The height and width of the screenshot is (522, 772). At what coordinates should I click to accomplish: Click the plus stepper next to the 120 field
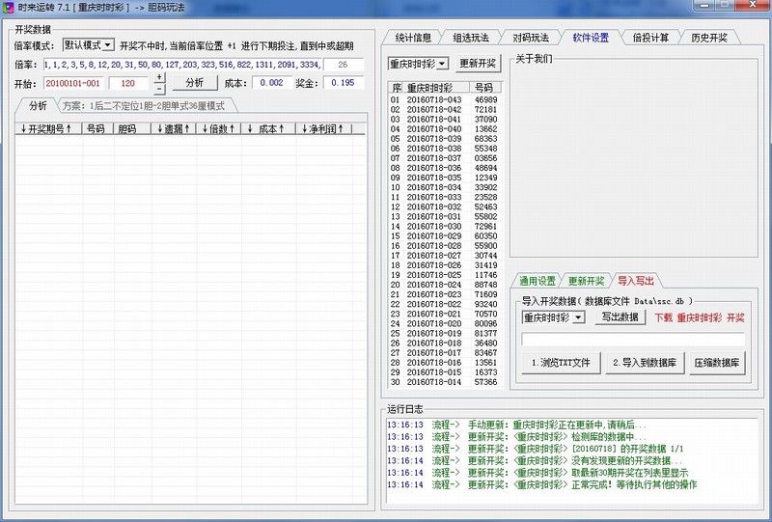pyautogui.click(x=159, y=76)
